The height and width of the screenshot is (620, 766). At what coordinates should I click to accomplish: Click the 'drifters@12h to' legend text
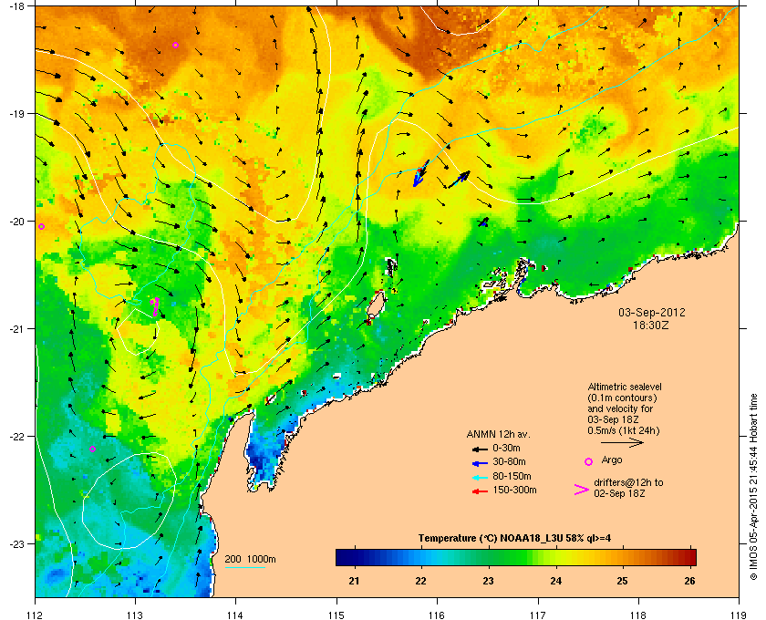point(628,482)
